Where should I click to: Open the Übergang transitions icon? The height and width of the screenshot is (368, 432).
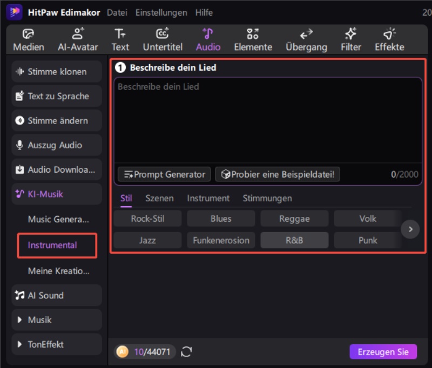306,34
